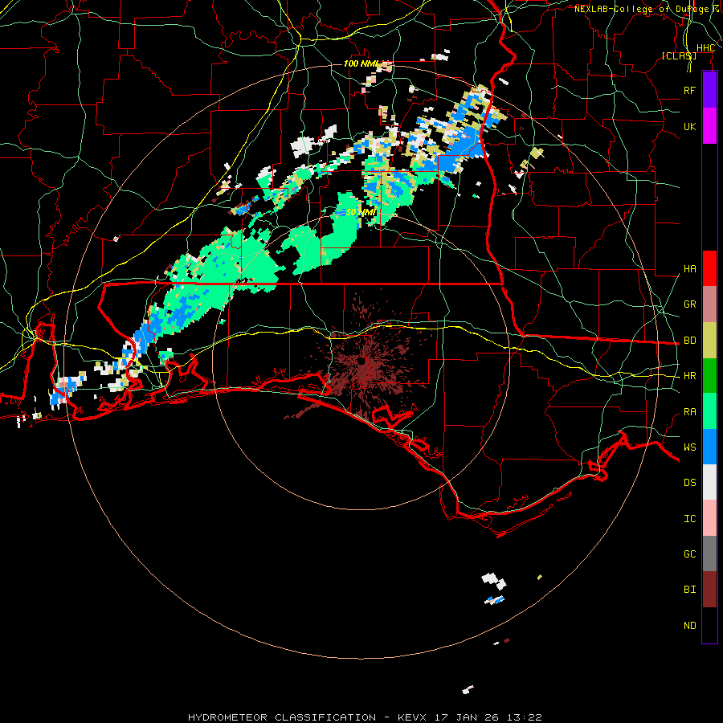Click the BI legend label
723x723 pixels.
click(689, 590)
